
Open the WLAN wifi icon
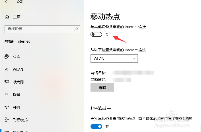[7, 69]
